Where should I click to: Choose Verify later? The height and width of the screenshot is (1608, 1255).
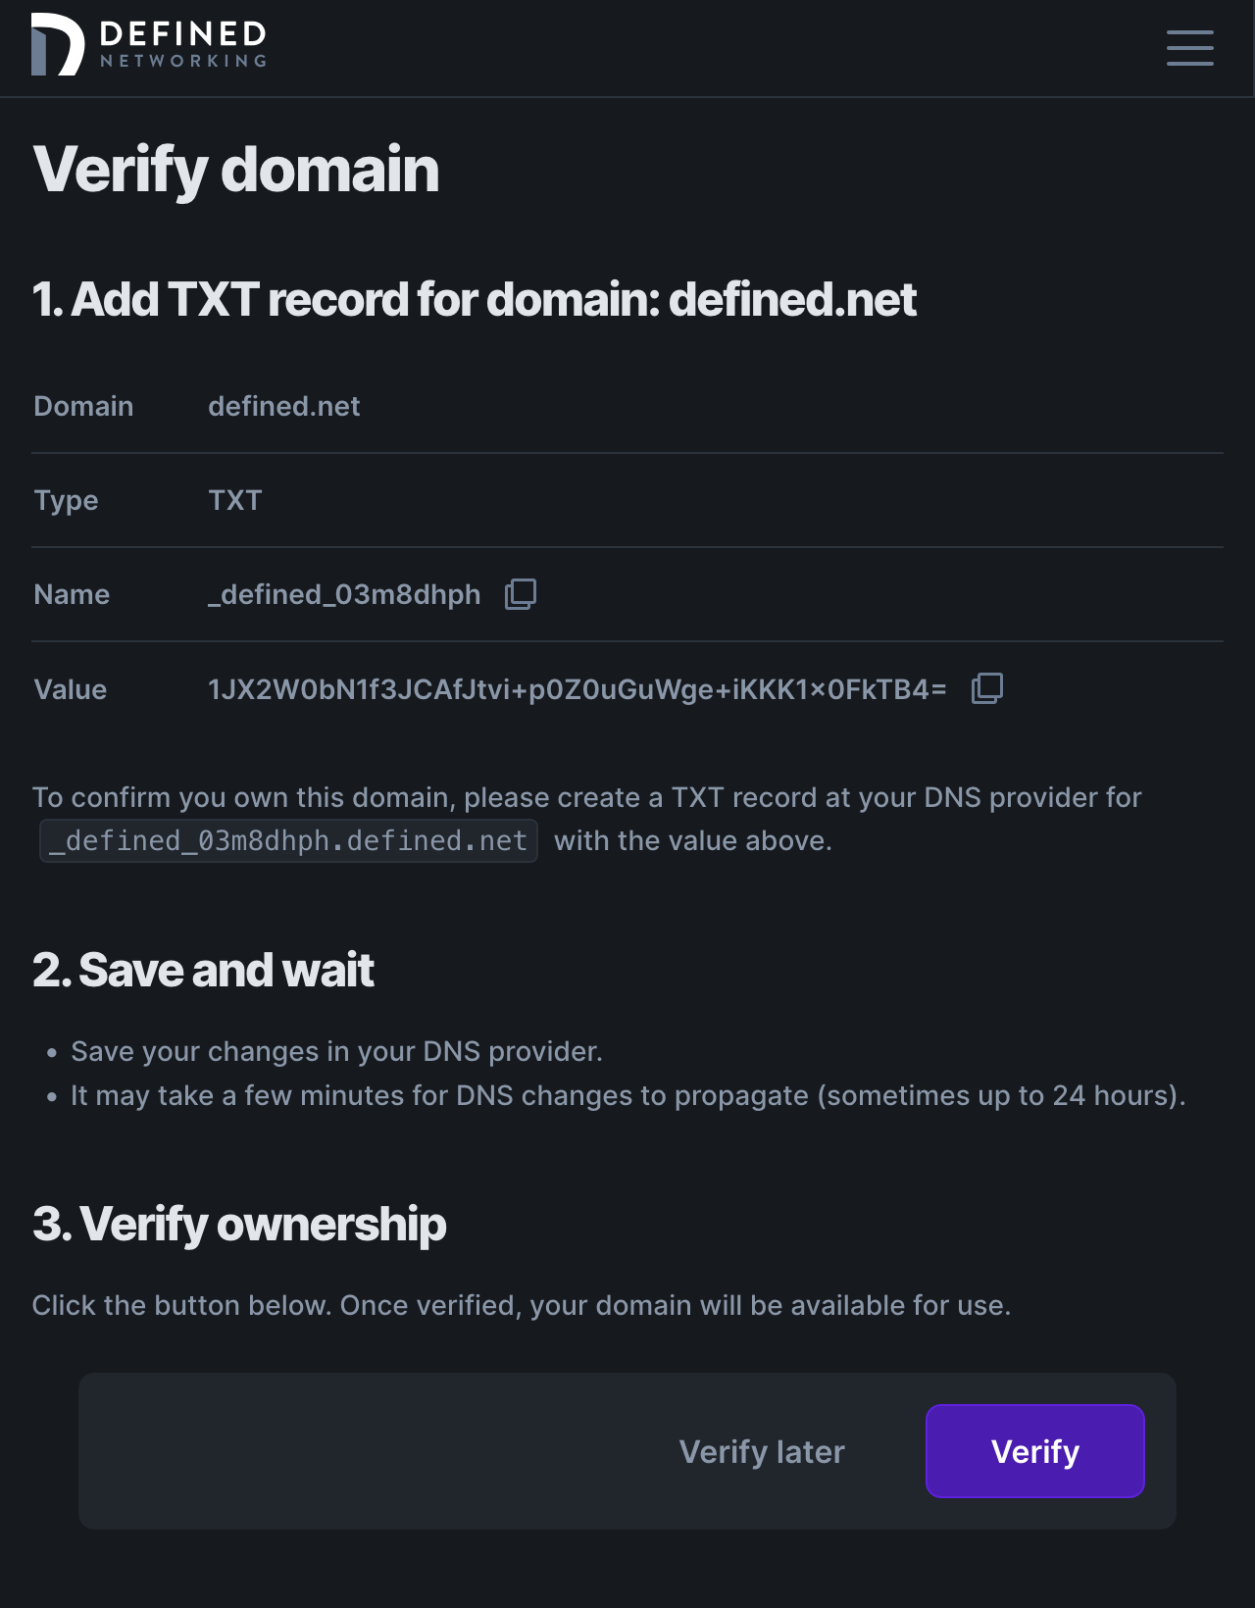762,1451
